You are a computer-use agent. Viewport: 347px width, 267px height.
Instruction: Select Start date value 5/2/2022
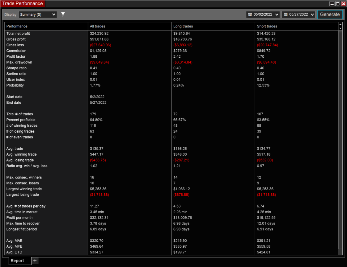pyautogui.click(x=97, y=97)
